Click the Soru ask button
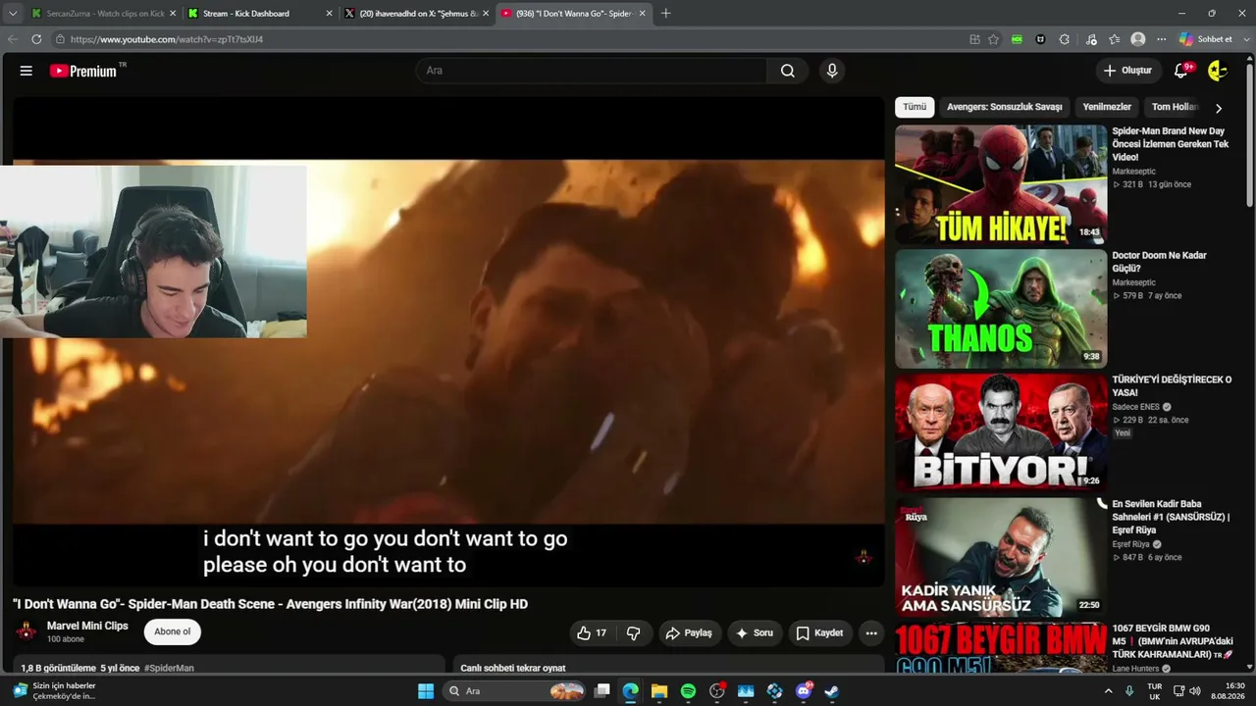Image resolution: width=1256 pixels, height=706 pixels. click(754, 632)
